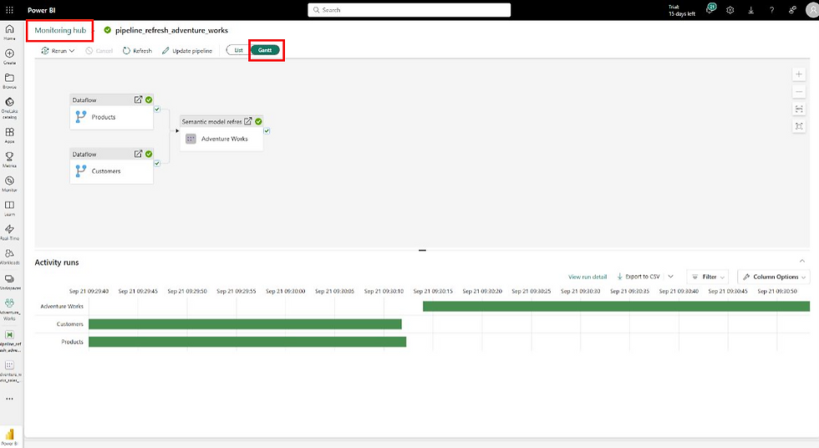The width and height of the screenshot is (819, 448).
Task: Open the user account avatar
Action: tap(812, 10)
